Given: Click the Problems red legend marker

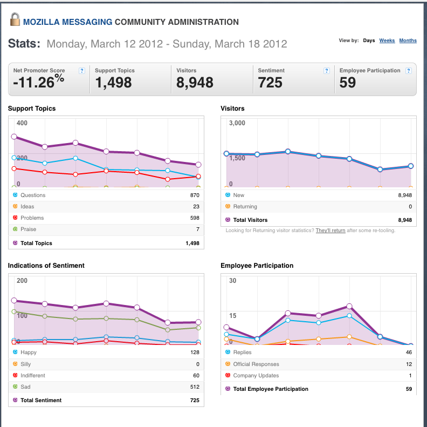Looking at the screenshot, I should coord(15,218).
